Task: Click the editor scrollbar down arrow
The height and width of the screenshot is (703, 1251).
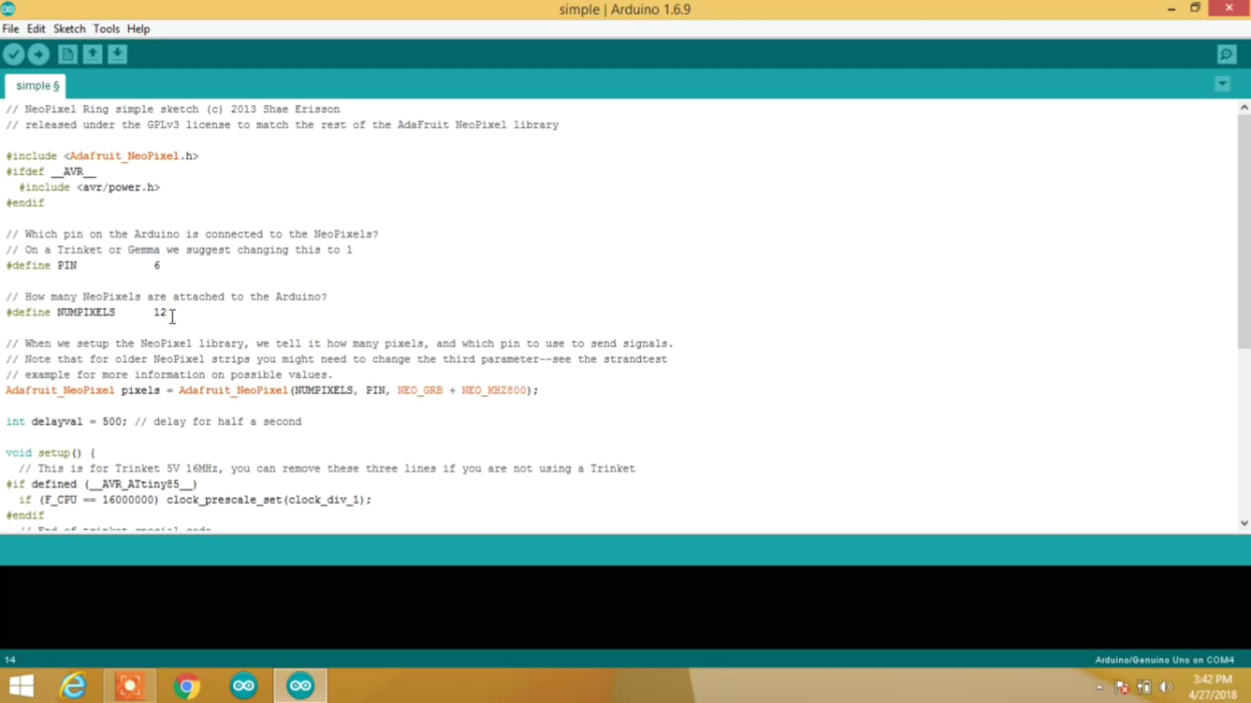Action: (x=1243, y=524)
